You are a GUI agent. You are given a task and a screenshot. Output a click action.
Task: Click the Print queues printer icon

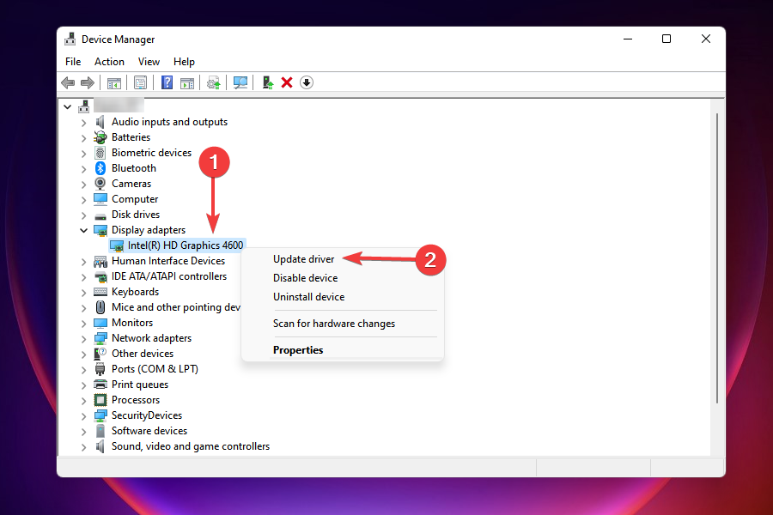click(x=100, y=385)
